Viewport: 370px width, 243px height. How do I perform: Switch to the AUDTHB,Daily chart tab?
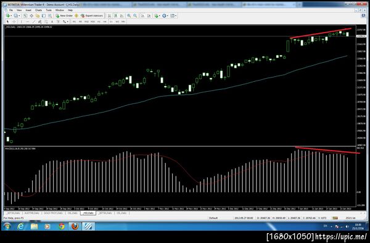(x=31, y=213)
